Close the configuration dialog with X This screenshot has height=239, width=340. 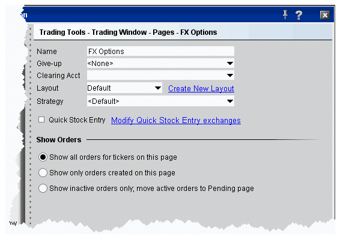pyautogui.click(x=325, y=15)
